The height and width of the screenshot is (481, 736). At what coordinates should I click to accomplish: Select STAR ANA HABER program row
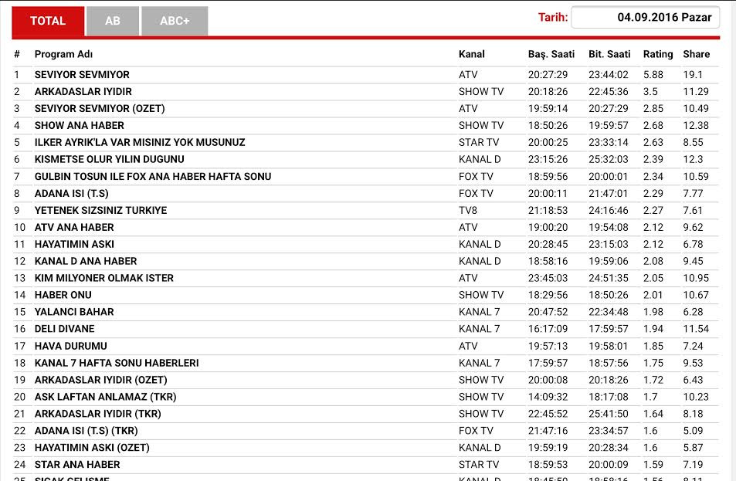click(x=77, y=465)
